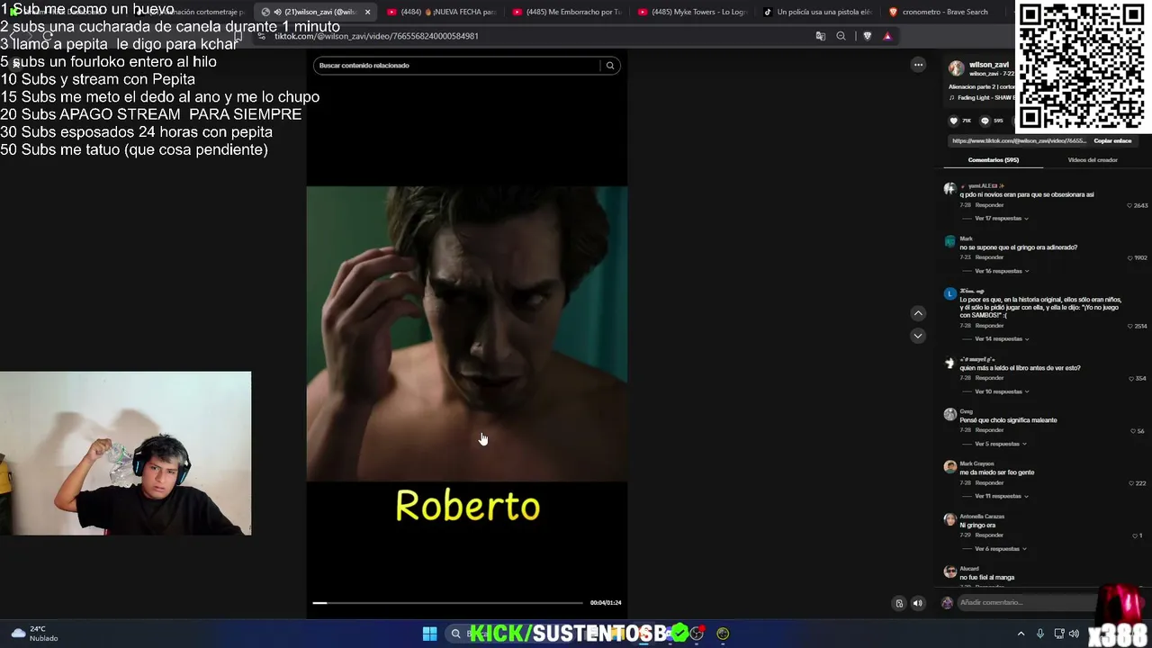Like yami.ALE's comment with 2643 likes
1152x648 pixels.
pyautogui.click(x=1130, y=206)
